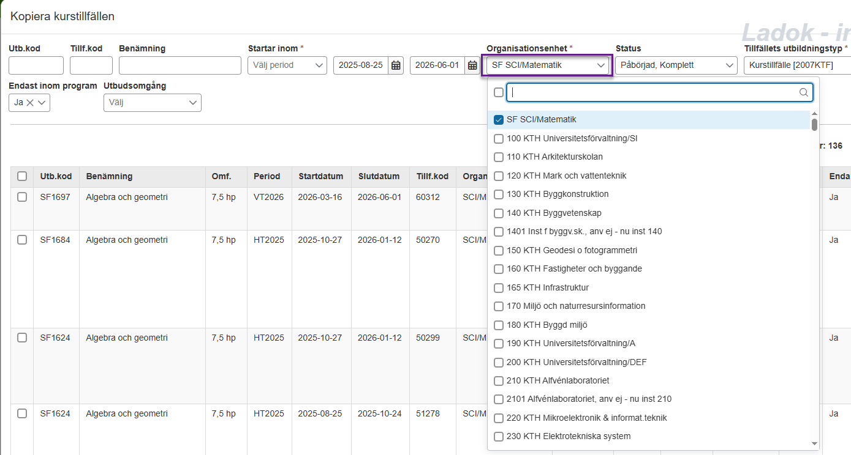
Task: Click the Benämning column header
Action: 109,176
